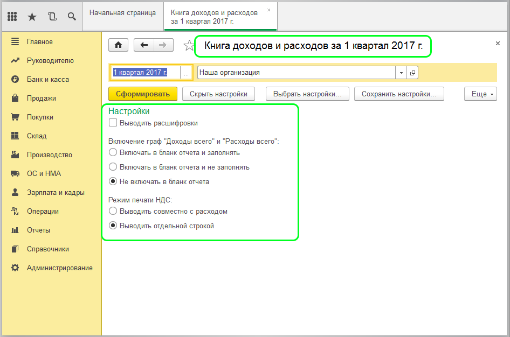Open the history icon in top toolbar
The width and height of the screenshot is (510, 337).
coord(52,17)
